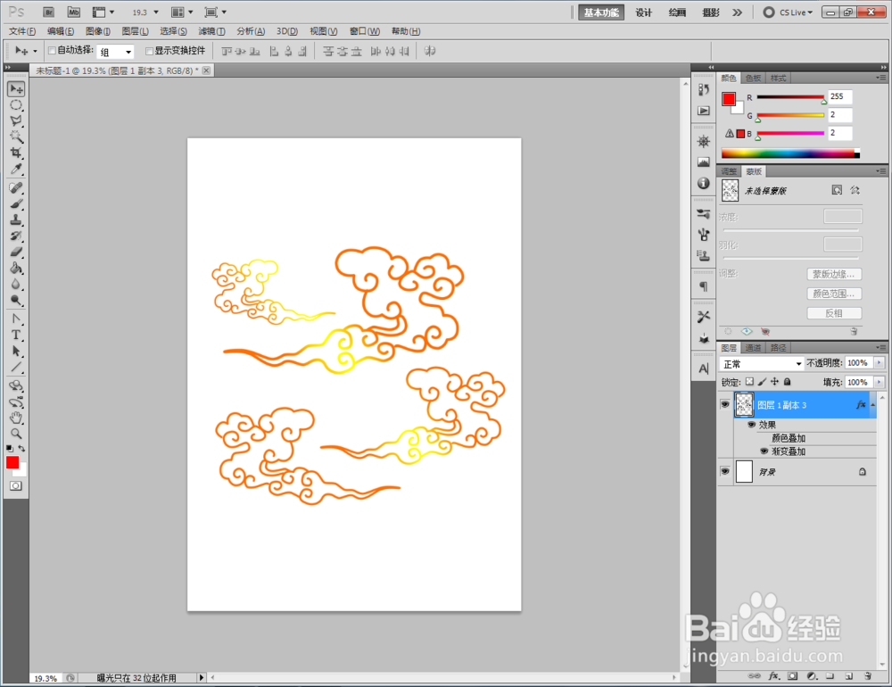
Task: Toggle visibility of 效果 effects
Action: [x=751, y=425]
